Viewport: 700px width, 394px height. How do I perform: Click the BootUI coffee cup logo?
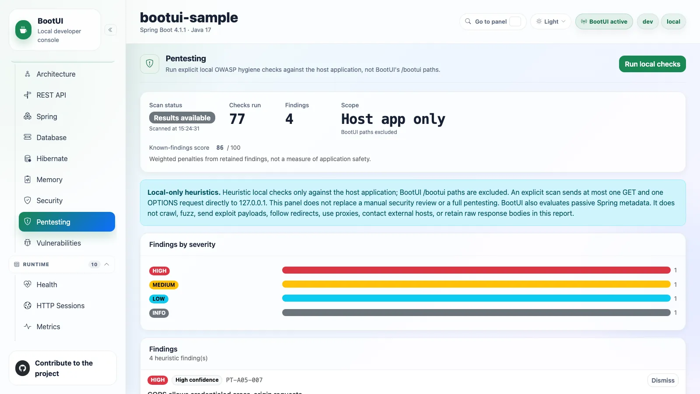tap(23, 30)
